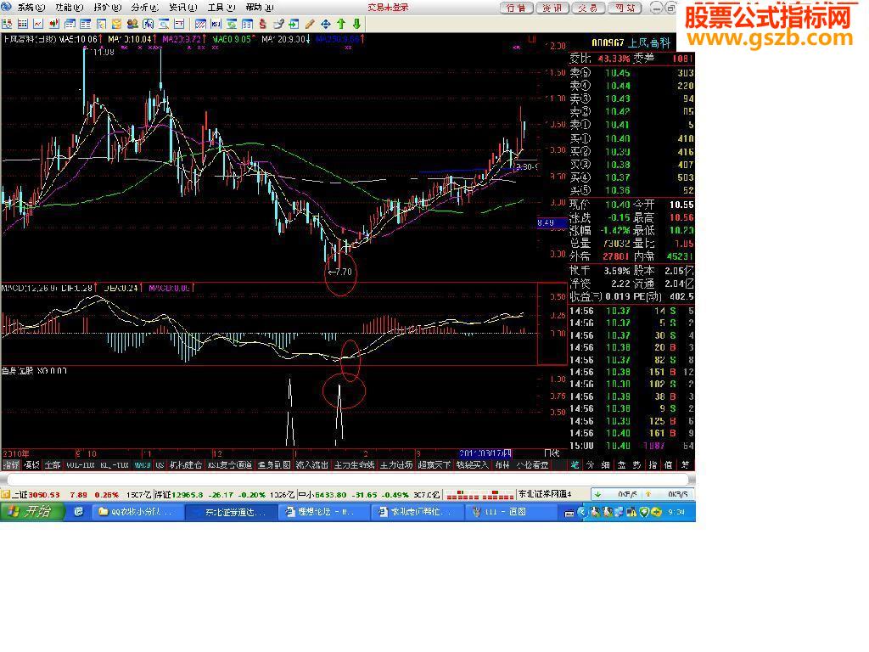Select the 全部 indicator tab

(x=53, y=465)
